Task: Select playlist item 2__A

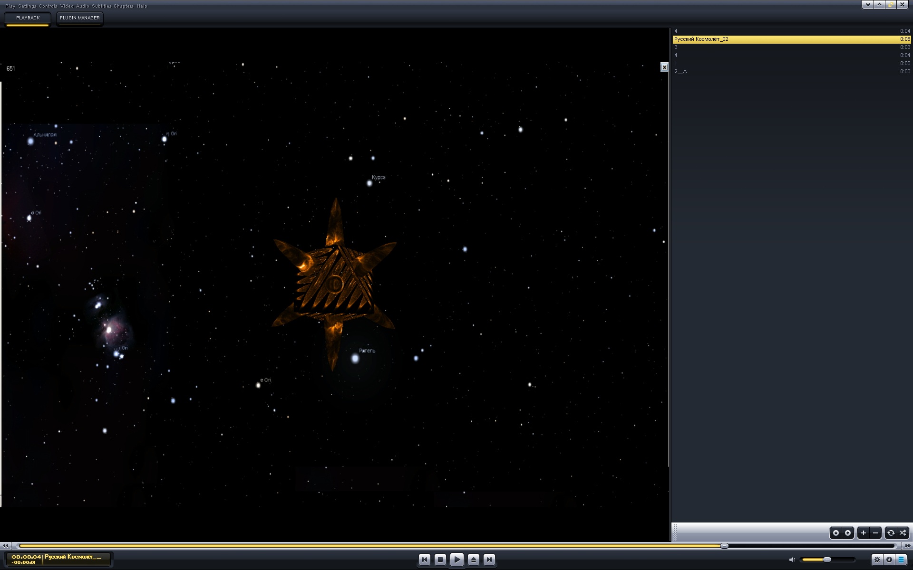Action: click(792, 72)
